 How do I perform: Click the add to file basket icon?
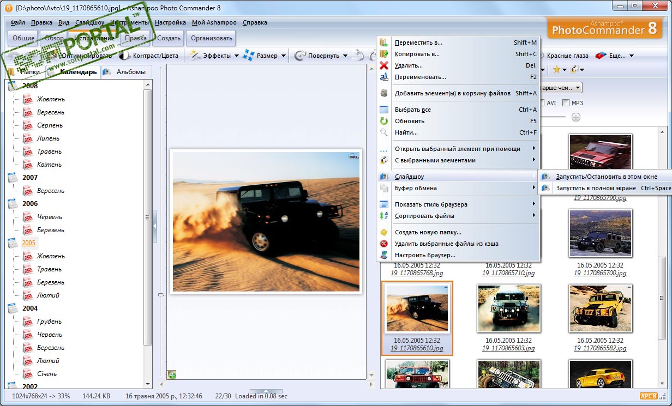(x=384, y=93)
